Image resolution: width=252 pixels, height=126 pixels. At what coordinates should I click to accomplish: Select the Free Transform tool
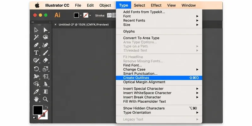45,76
